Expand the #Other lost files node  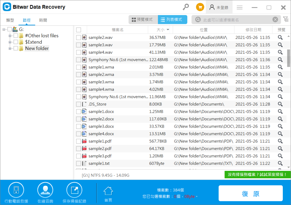(10, 36)
